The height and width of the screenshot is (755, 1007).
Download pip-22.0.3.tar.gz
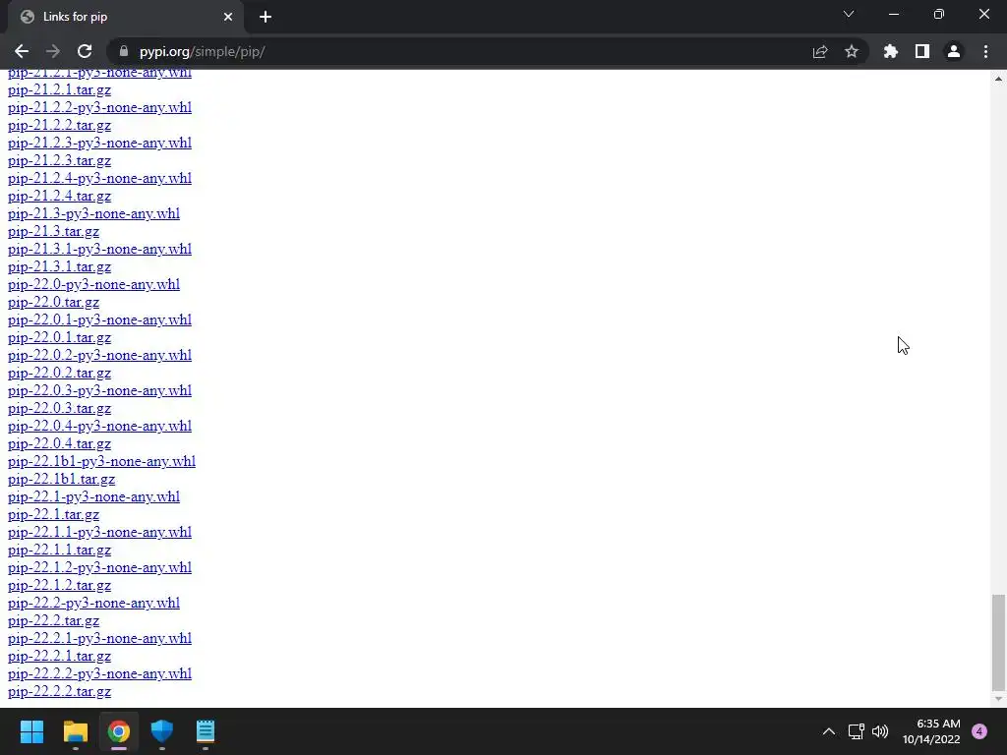coord(59,408)
